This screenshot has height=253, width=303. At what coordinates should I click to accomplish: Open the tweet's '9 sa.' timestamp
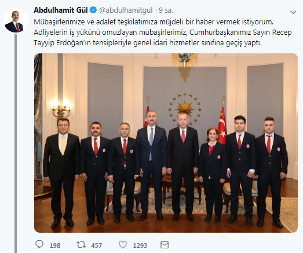click(166, 10)
